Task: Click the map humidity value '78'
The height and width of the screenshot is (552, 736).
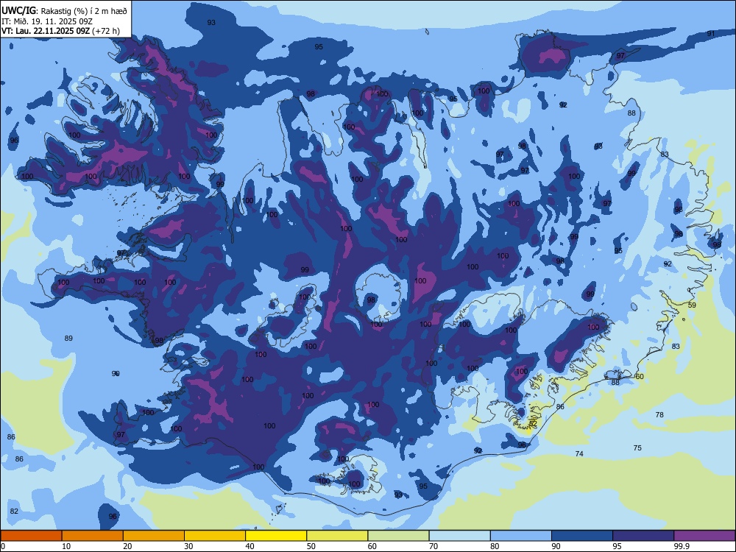Action: click(x=659, y=415)
